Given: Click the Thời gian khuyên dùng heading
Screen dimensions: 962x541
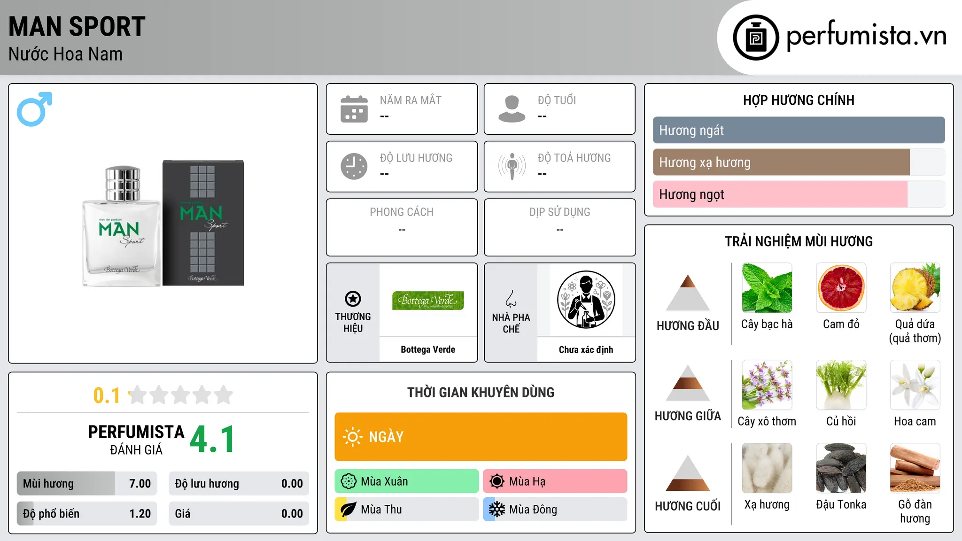Looking at the screenshot, I should coord(481,392).
